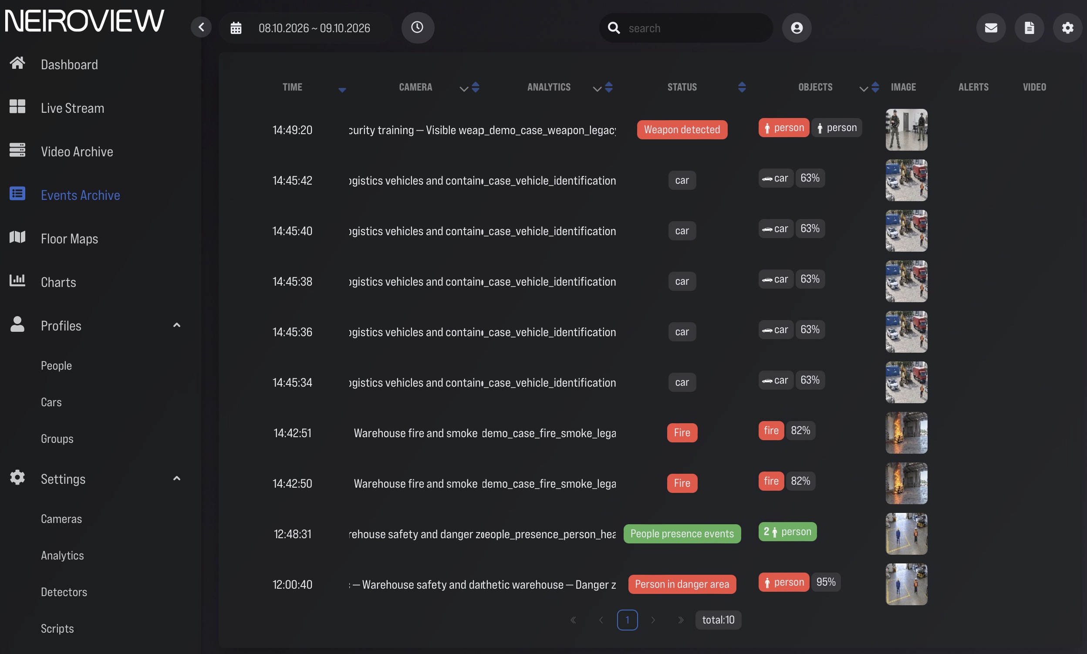Toggle sort arrows on CAMERA column
Viewport: 1087px width, 654px height.
(x=476, y=87)
